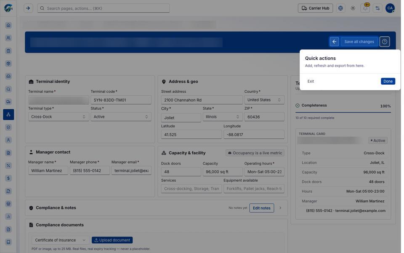404x253 pixels.
Task: Open the CA user avatar menu
Action: click(390, 8)
